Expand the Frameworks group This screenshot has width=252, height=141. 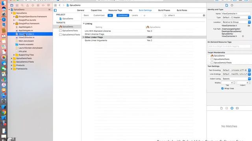tap(11, 69)
